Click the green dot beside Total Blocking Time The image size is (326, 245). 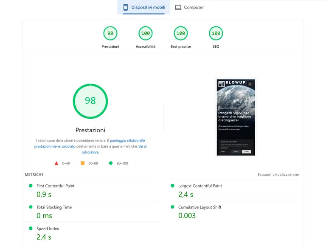pyautogui.click(x=31, y=207)
